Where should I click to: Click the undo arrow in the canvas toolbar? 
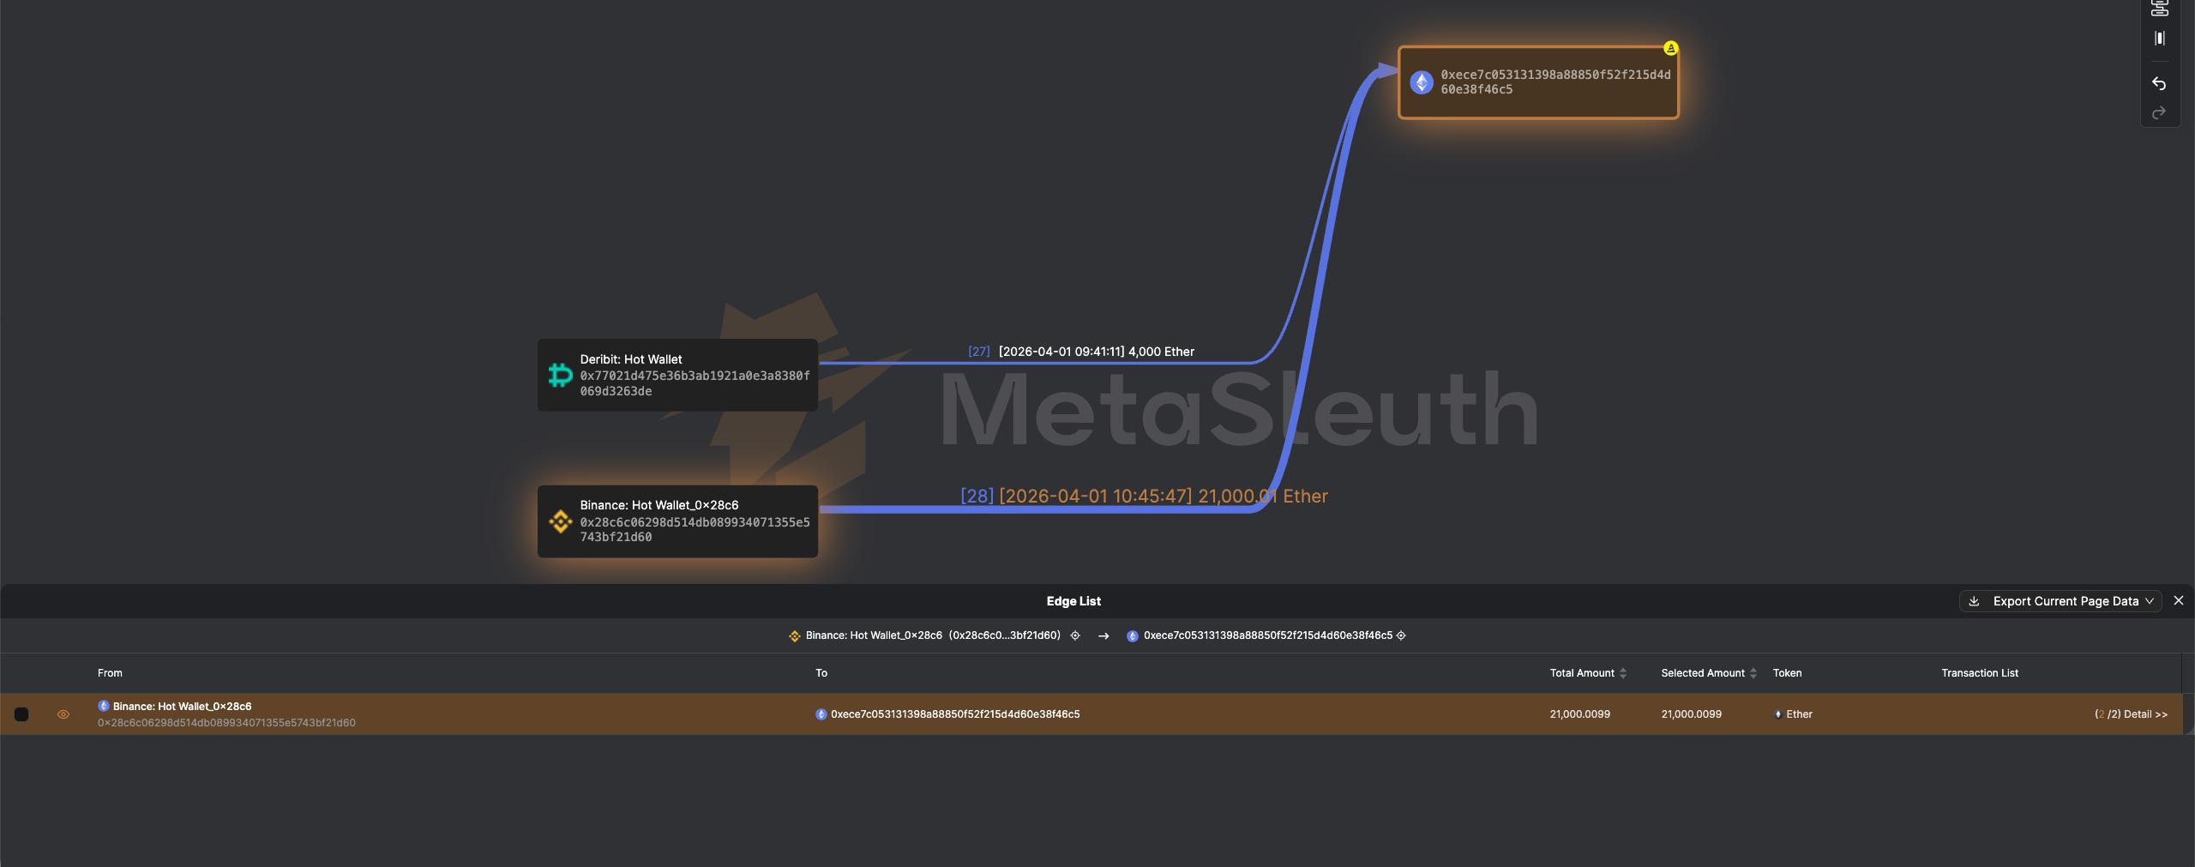point(2159,84)
